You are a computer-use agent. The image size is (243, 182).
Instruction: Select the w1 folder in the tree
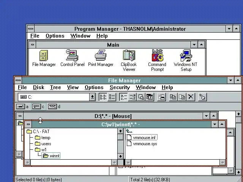[x=41, y=150]
